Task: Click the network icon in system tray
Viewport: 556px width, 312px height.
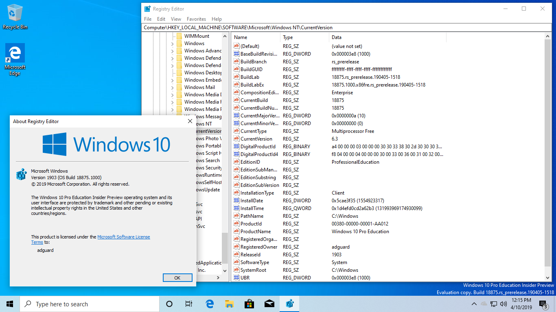Action: (x=494, y=303)
